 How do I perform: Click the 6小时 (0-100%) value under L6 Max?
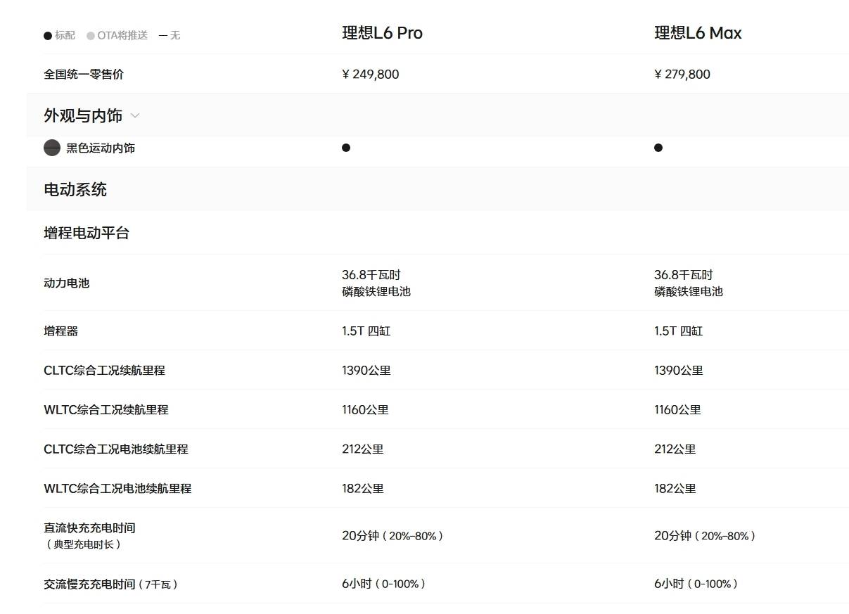697,584
